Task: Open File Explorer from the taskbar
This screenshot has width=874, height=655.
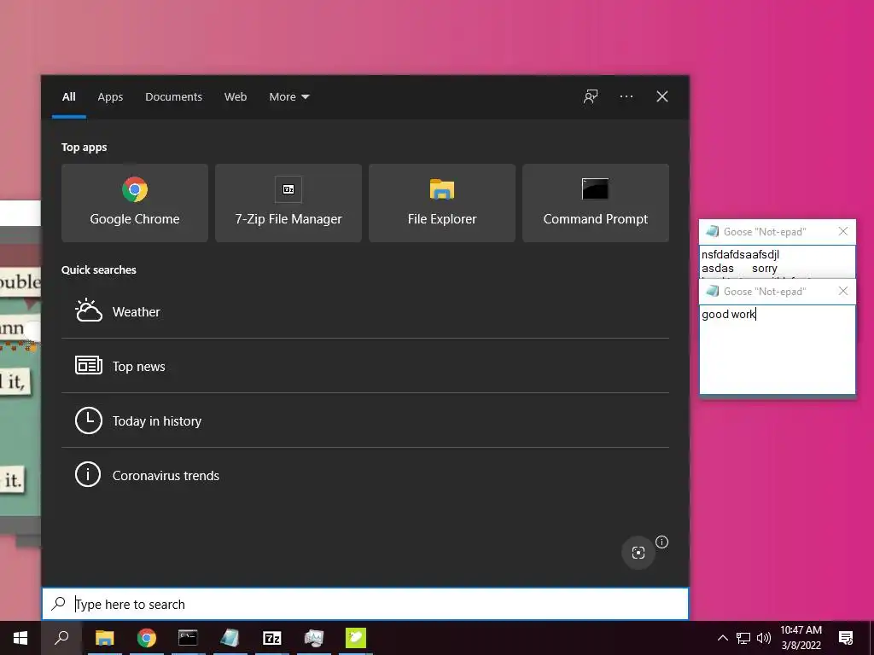Action: point(104,638)
